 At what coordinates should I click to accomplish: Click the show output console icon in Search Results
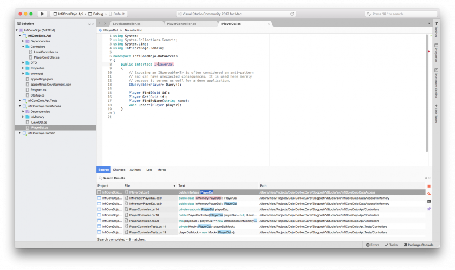tap(429, 201)
